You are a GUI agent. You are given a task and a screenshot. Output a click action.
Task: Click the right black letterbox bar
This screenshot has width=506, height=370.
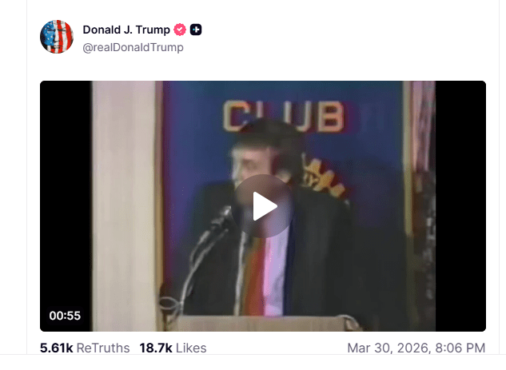460,206
